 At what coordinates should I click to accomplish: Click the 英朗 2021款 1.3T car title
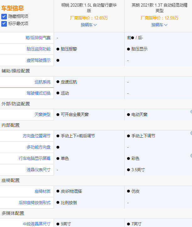click(159, 8)
